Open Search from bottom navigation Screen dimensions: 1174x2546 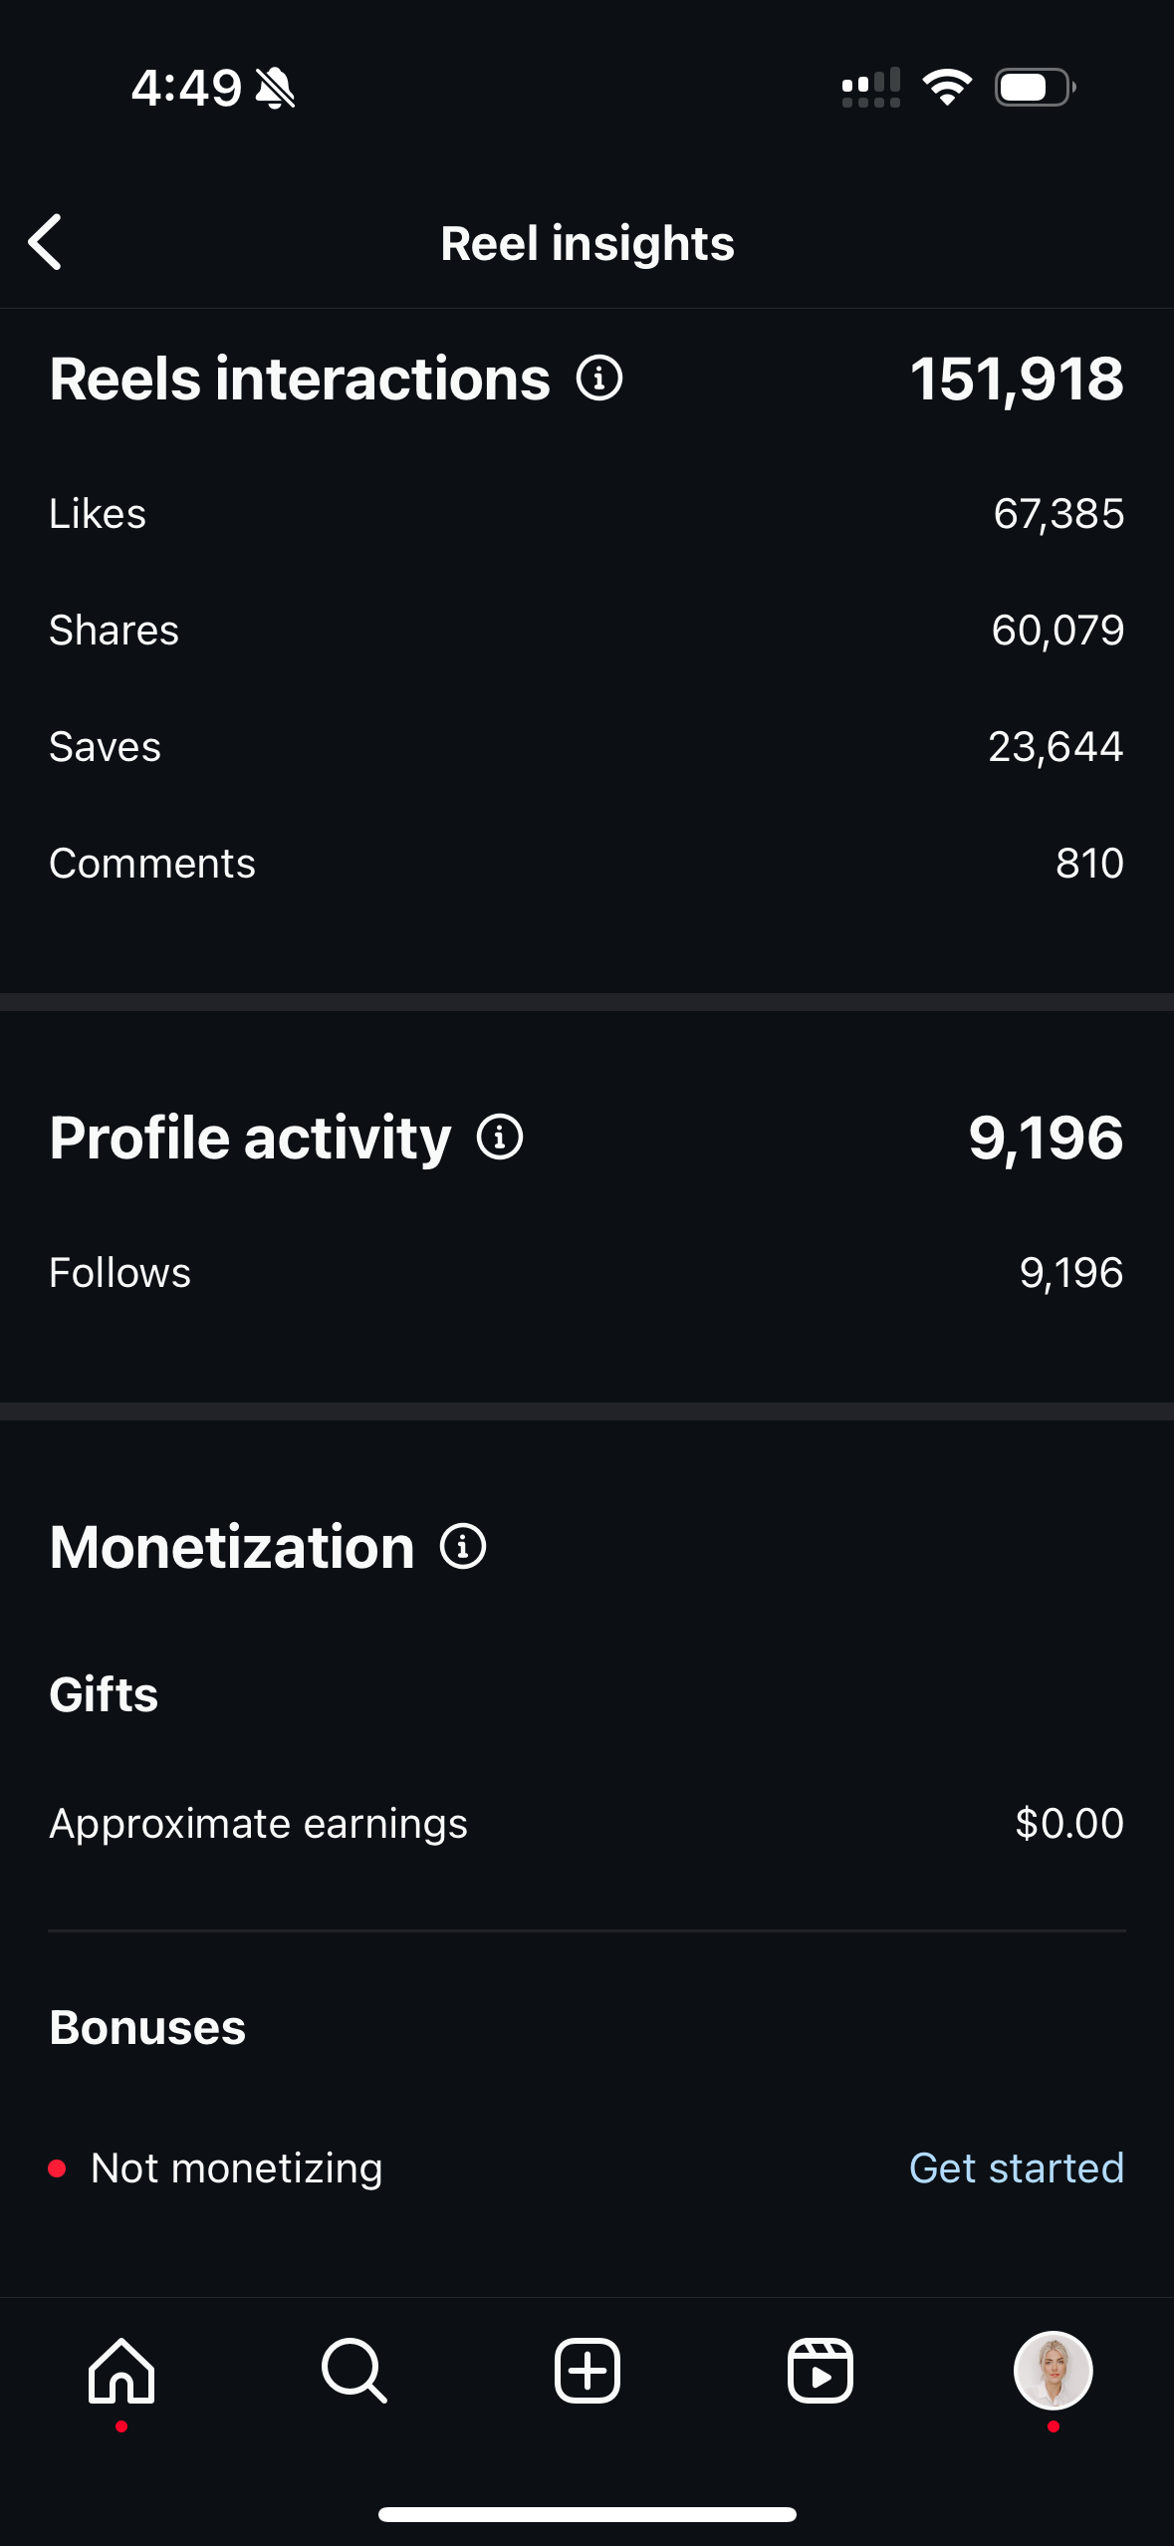pyautogui.click(x=353, y=2371)
